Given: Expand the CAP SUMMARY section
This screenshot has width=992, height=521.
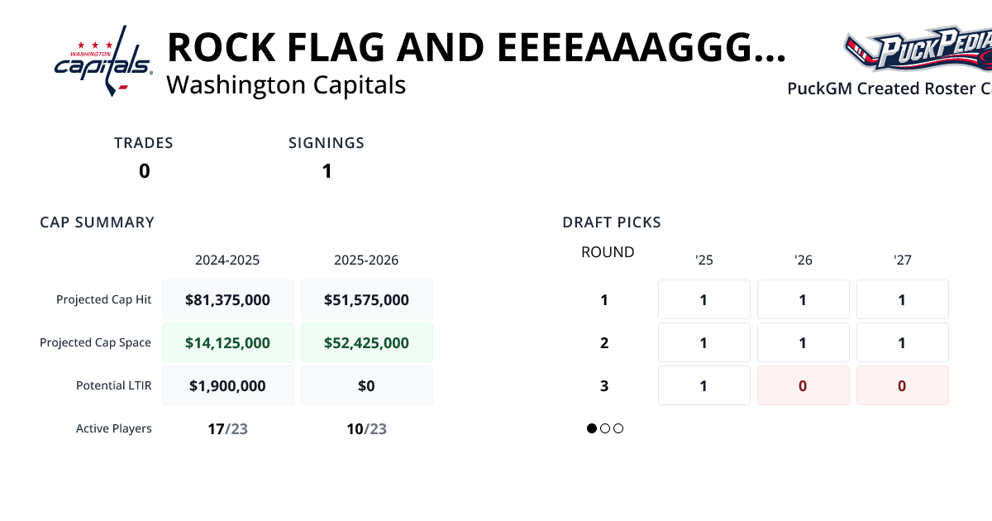Looking at the screenshot, I should (x=97, y=222).
